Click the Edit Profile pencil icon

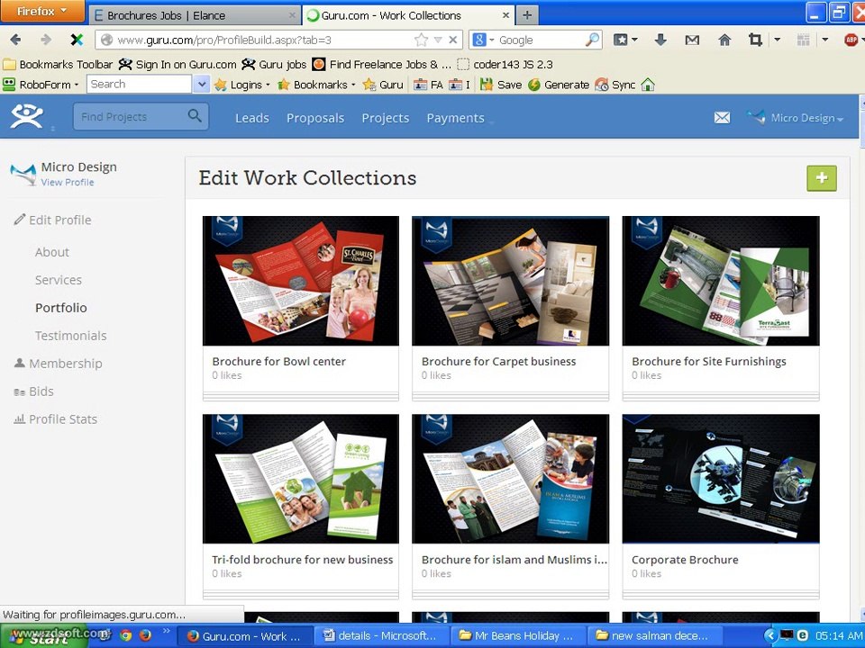pyautogui.click(x=19, y=220)
